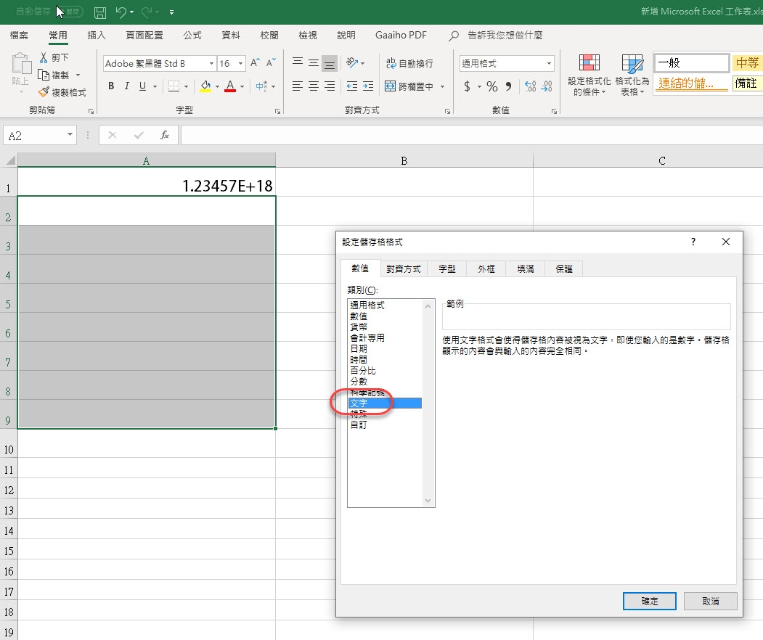This screenshot has width=763, height=640.
Task: Toggle bold formatting in the ribbon
Action: (111, 86)
